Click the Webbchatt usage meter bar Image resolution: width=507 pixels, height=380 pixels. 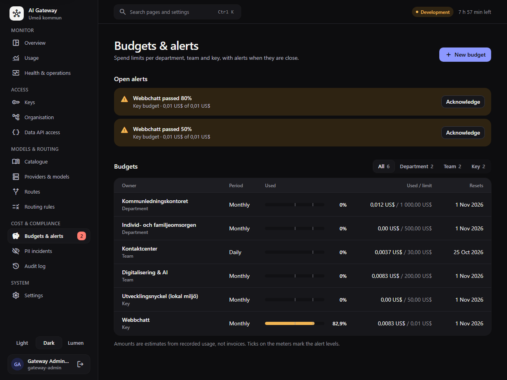coord(295,323)
